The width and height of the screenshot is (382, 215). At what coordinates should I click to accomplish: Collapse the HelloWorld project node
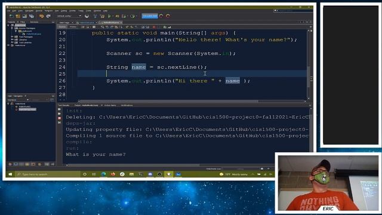[x=8, y=25]
